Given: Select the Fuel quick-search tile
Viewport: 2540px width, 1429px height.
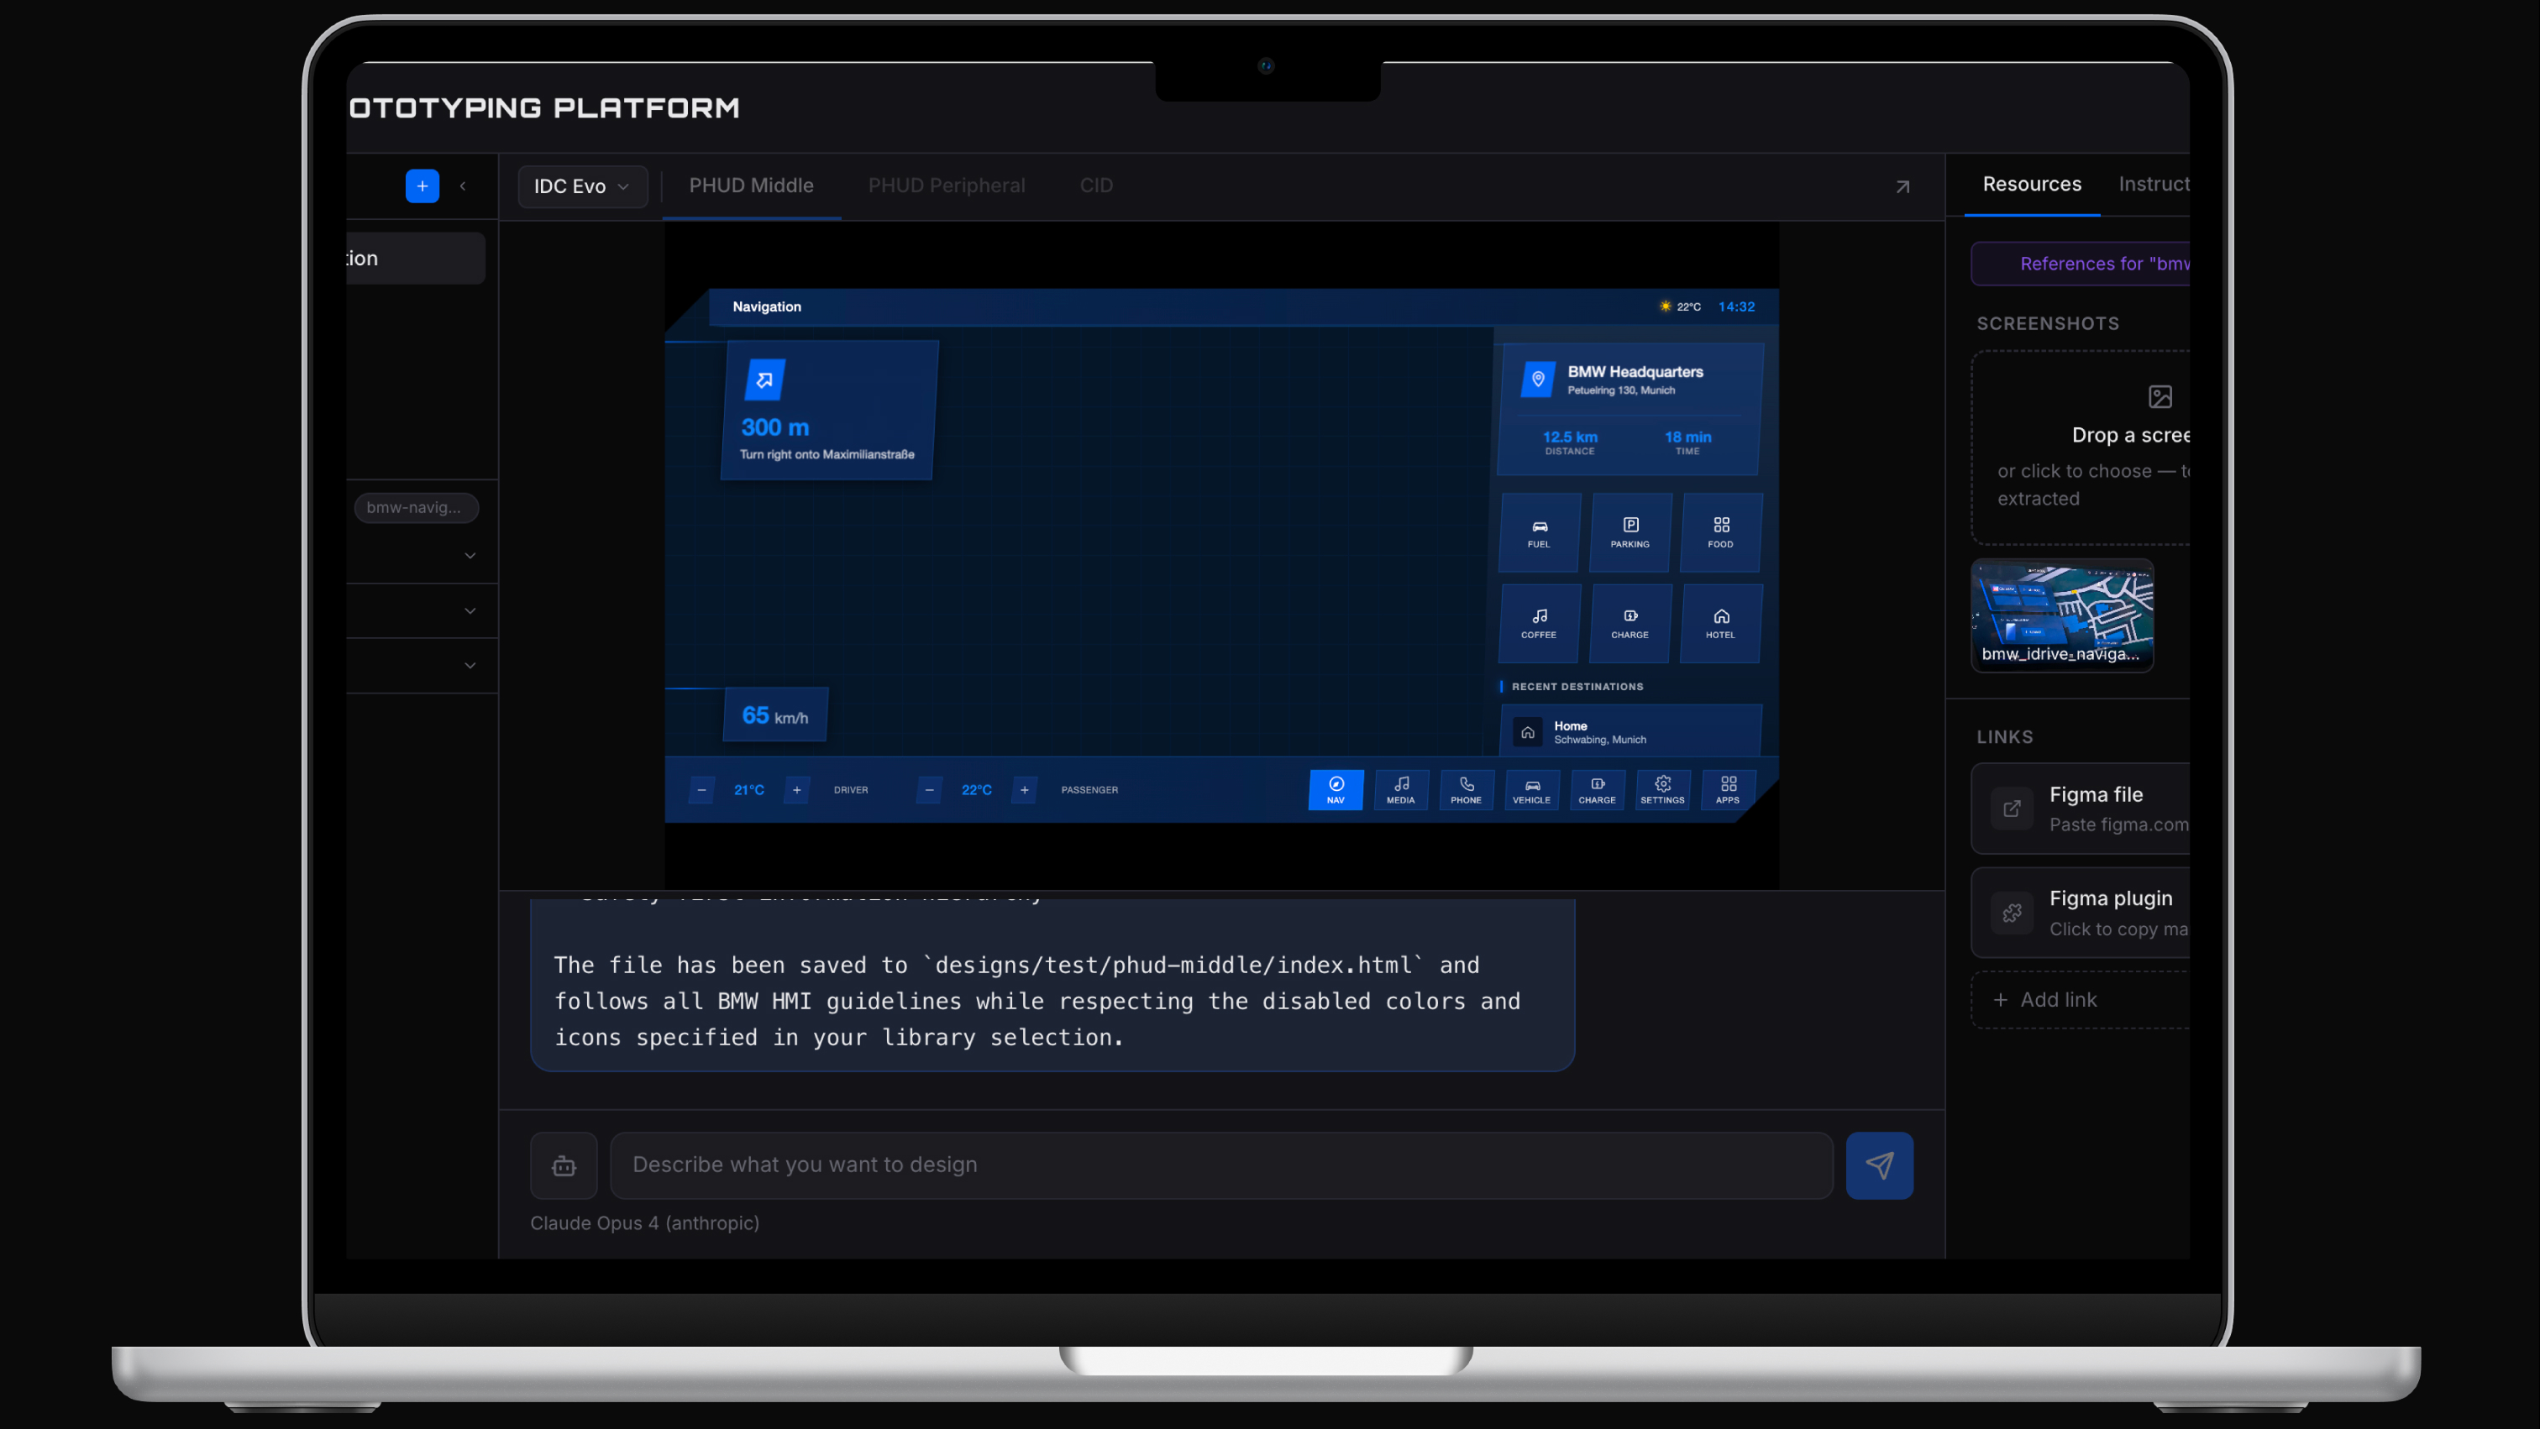Looking at the screenshot, I should [1539, 532].
